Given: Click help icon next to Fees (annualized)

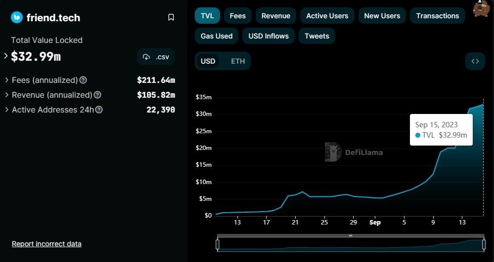Looking at the screenshot, I should tap(83, 80).
